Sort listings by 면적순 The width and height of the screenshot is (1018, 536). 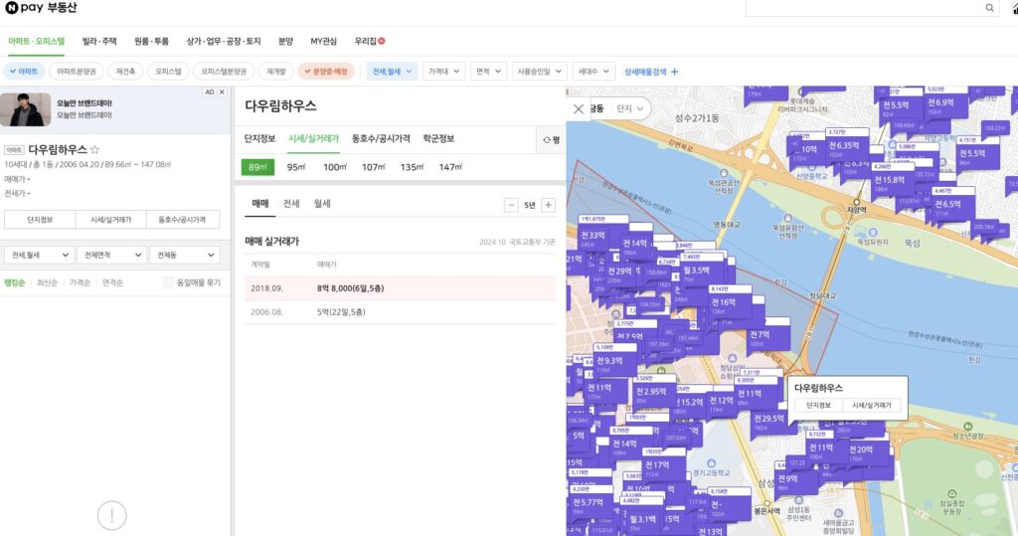(x=112, y=282)
